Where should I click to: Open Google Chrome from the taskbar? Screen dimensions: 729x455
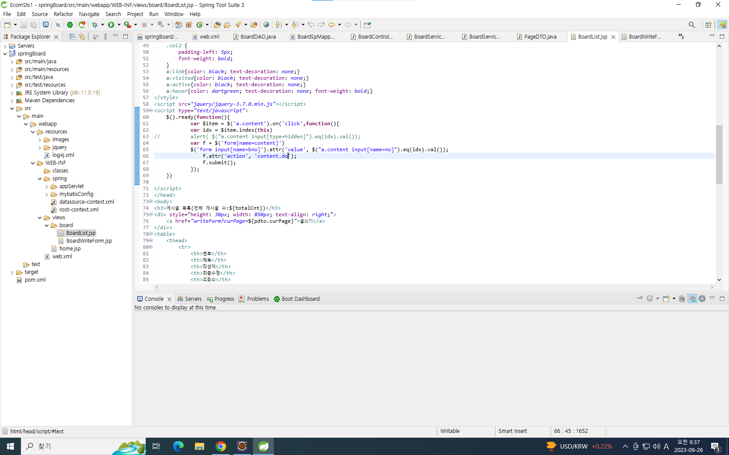(x=221, y=446)
